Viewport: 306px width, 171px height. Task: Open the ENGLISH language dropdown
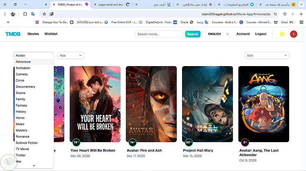click(x=218, y=34)
